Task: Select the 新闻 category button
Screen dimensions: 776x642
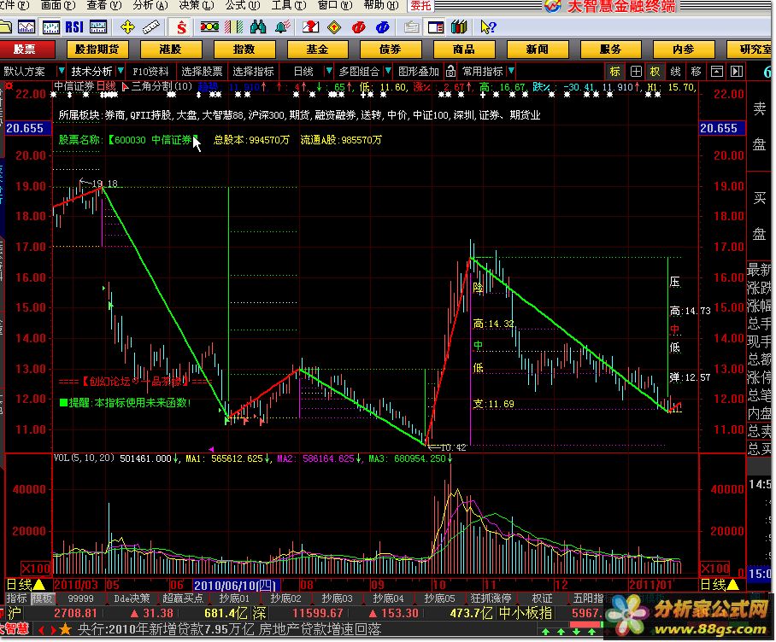Action: [537, 49]
